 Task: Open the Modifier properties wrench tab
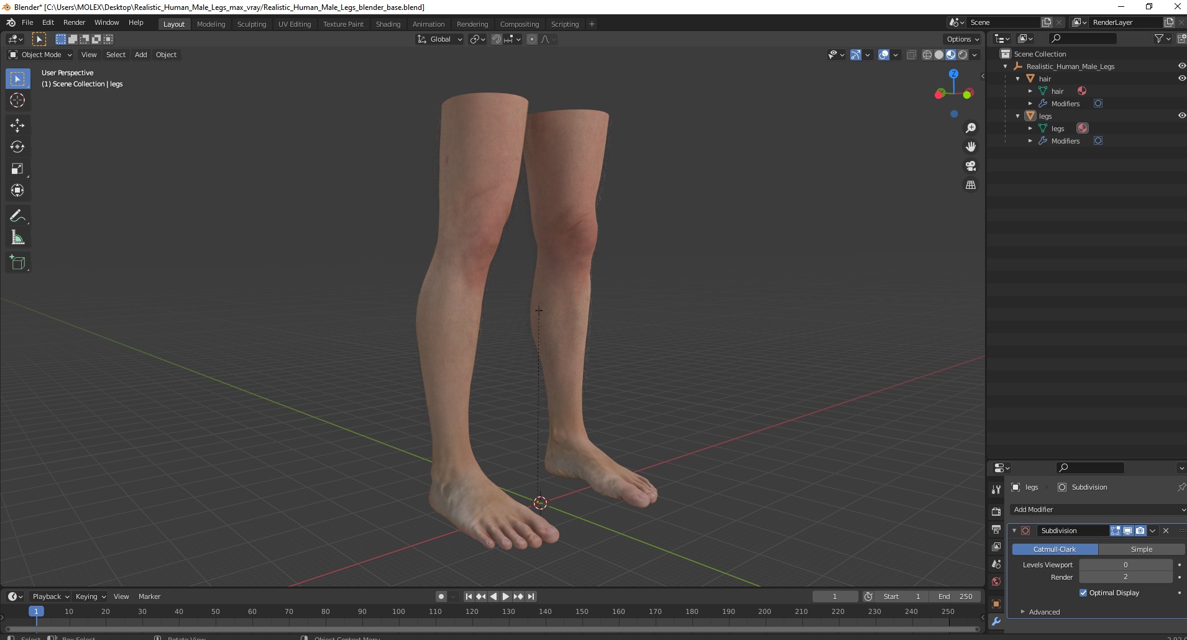point(996,621)
